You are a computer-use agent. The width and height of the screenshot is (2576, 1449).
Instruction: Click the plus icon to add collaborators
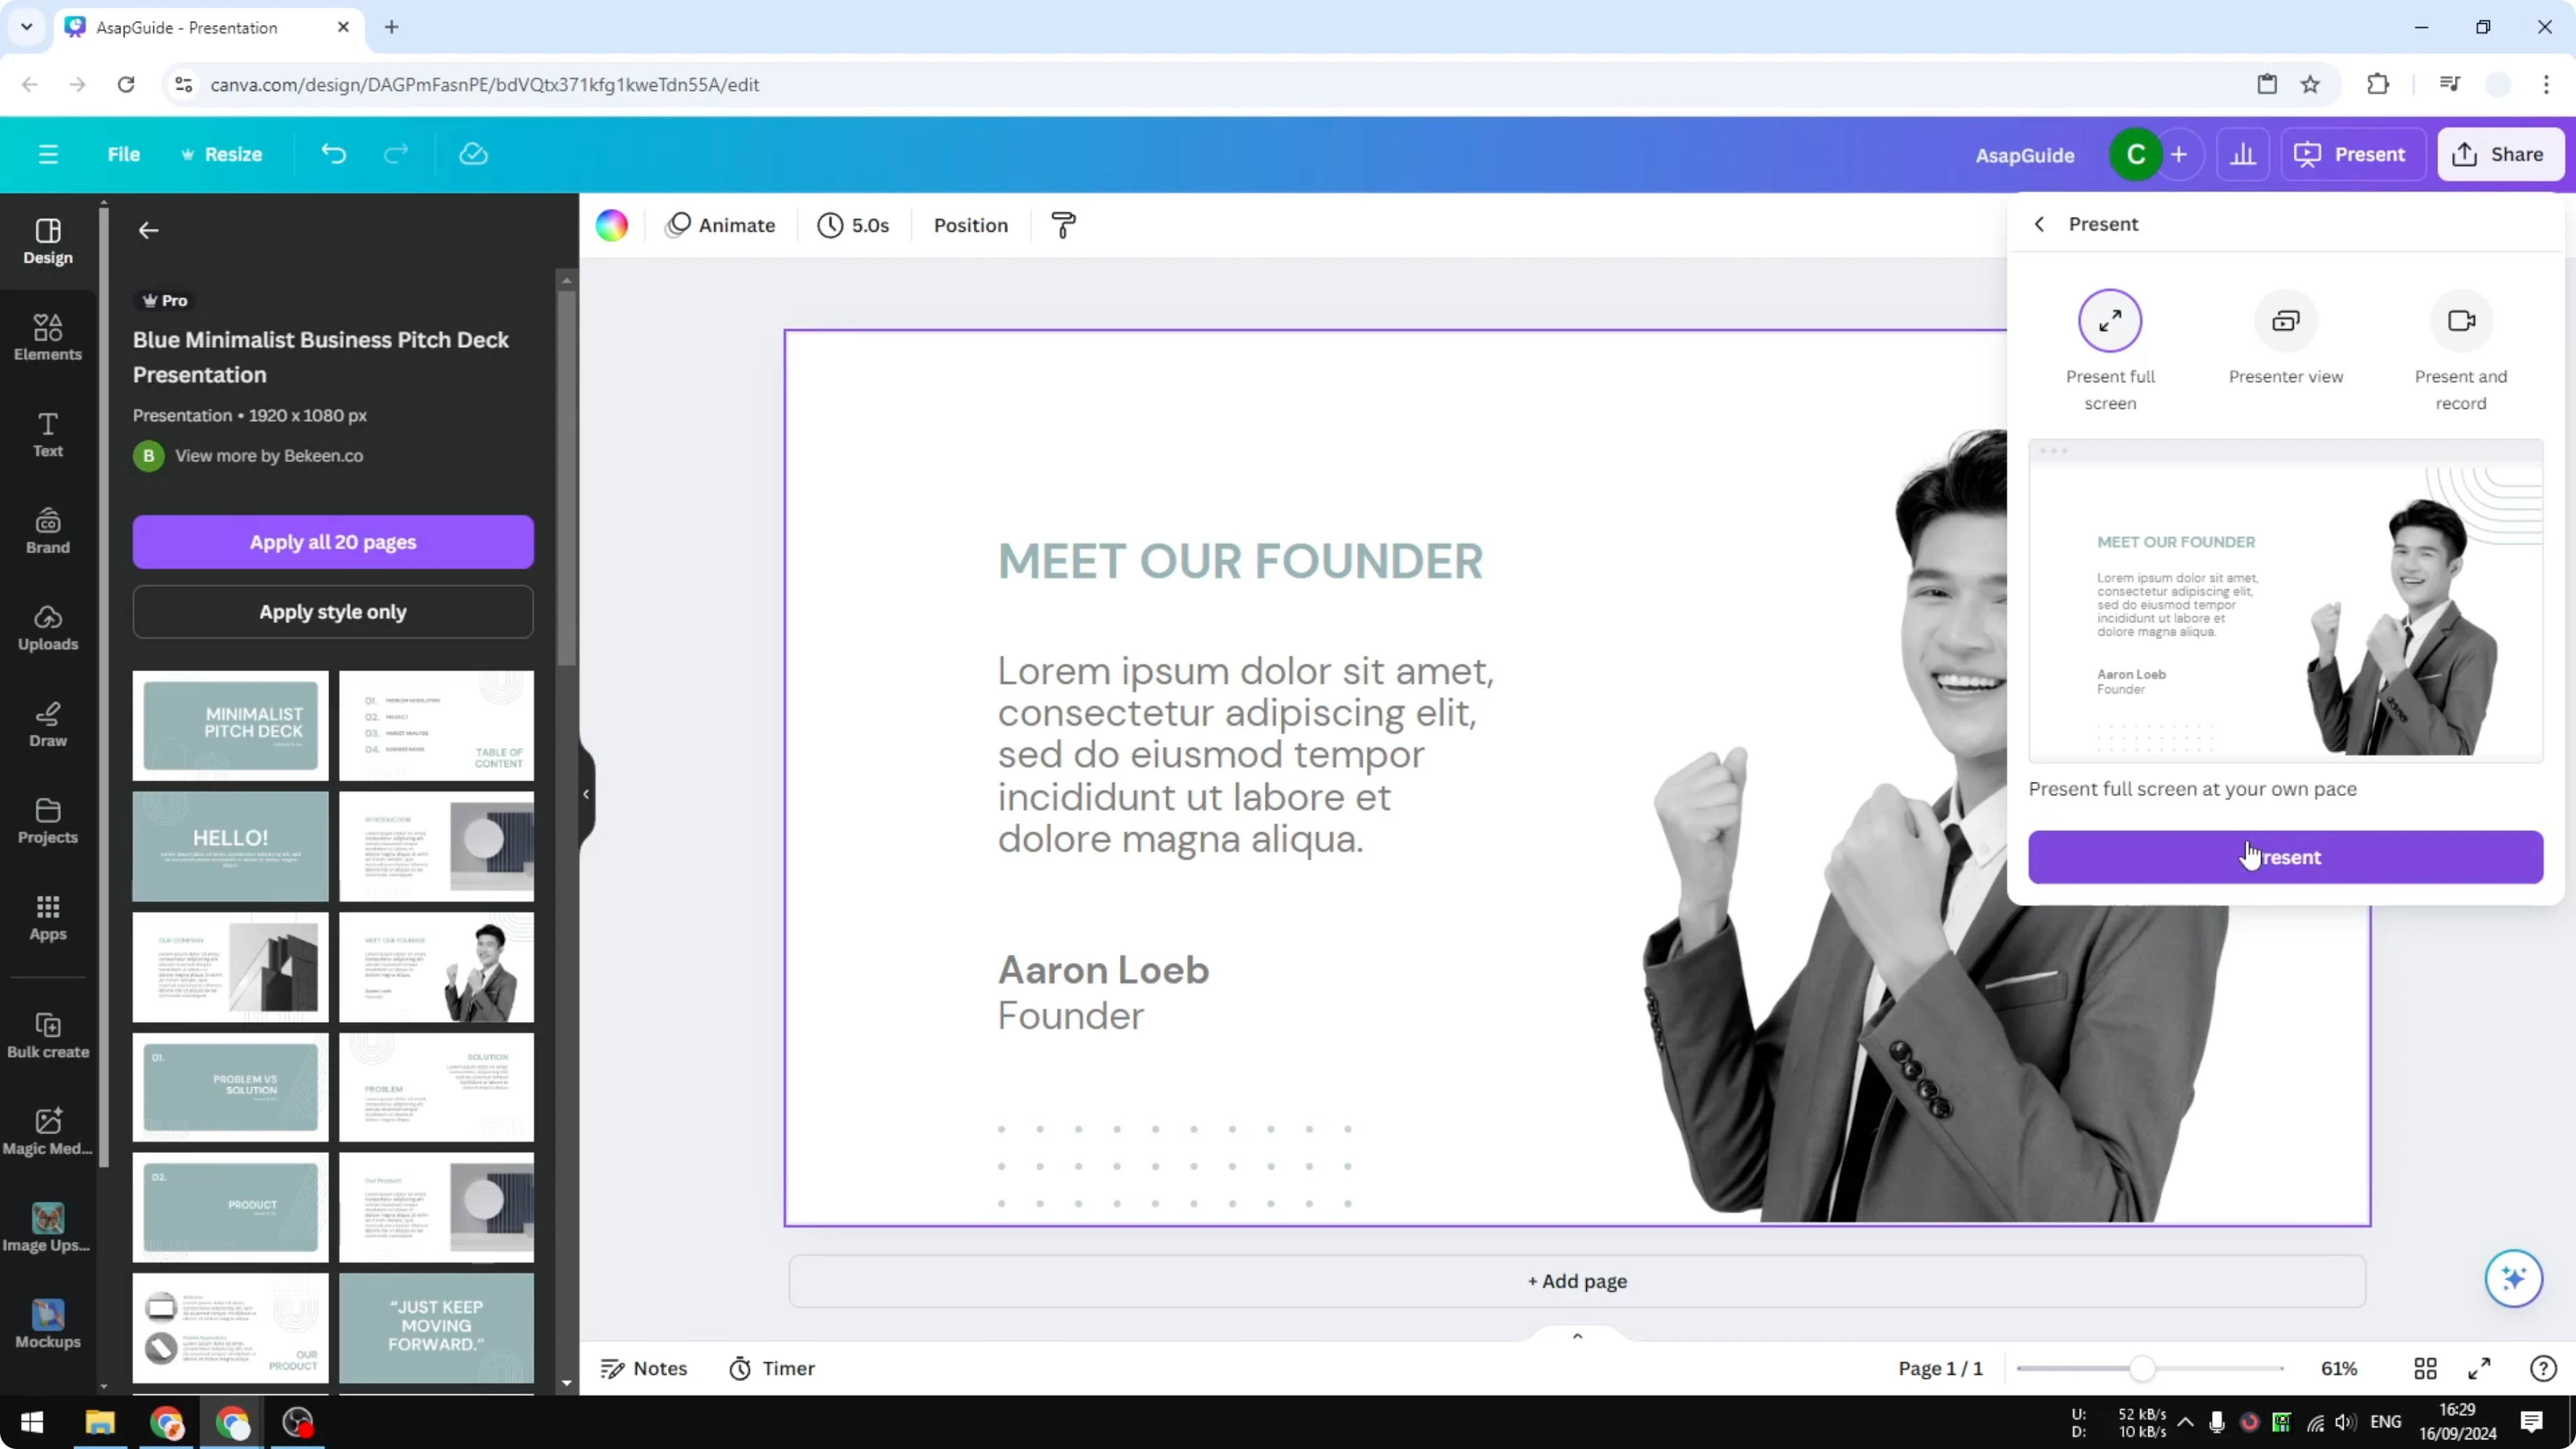pyautogui.click(x=2180, y=155)
